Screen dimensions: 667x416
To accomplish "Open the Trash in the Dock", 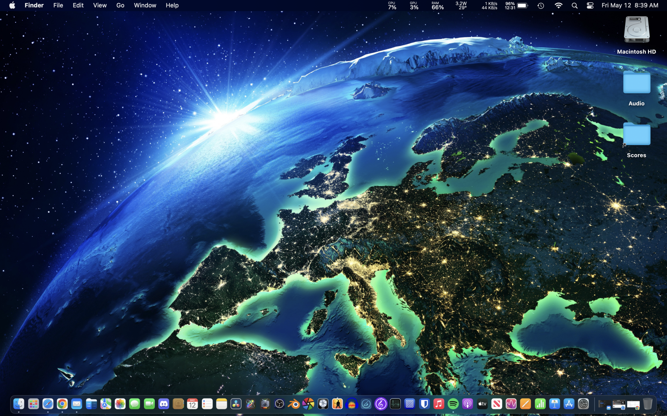I will [x=648, y=404].
